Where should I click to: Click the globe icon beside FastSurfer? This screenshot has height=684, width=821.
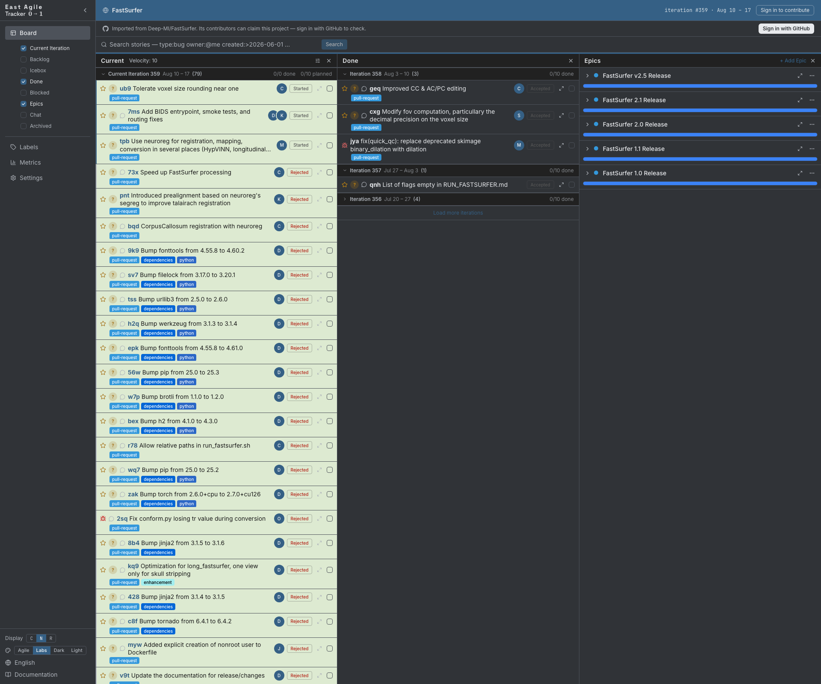(x=106, y=10)
